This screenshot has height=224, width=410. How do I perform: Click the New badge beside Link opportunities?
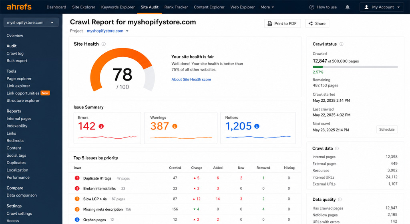click(x=45, y=93)
